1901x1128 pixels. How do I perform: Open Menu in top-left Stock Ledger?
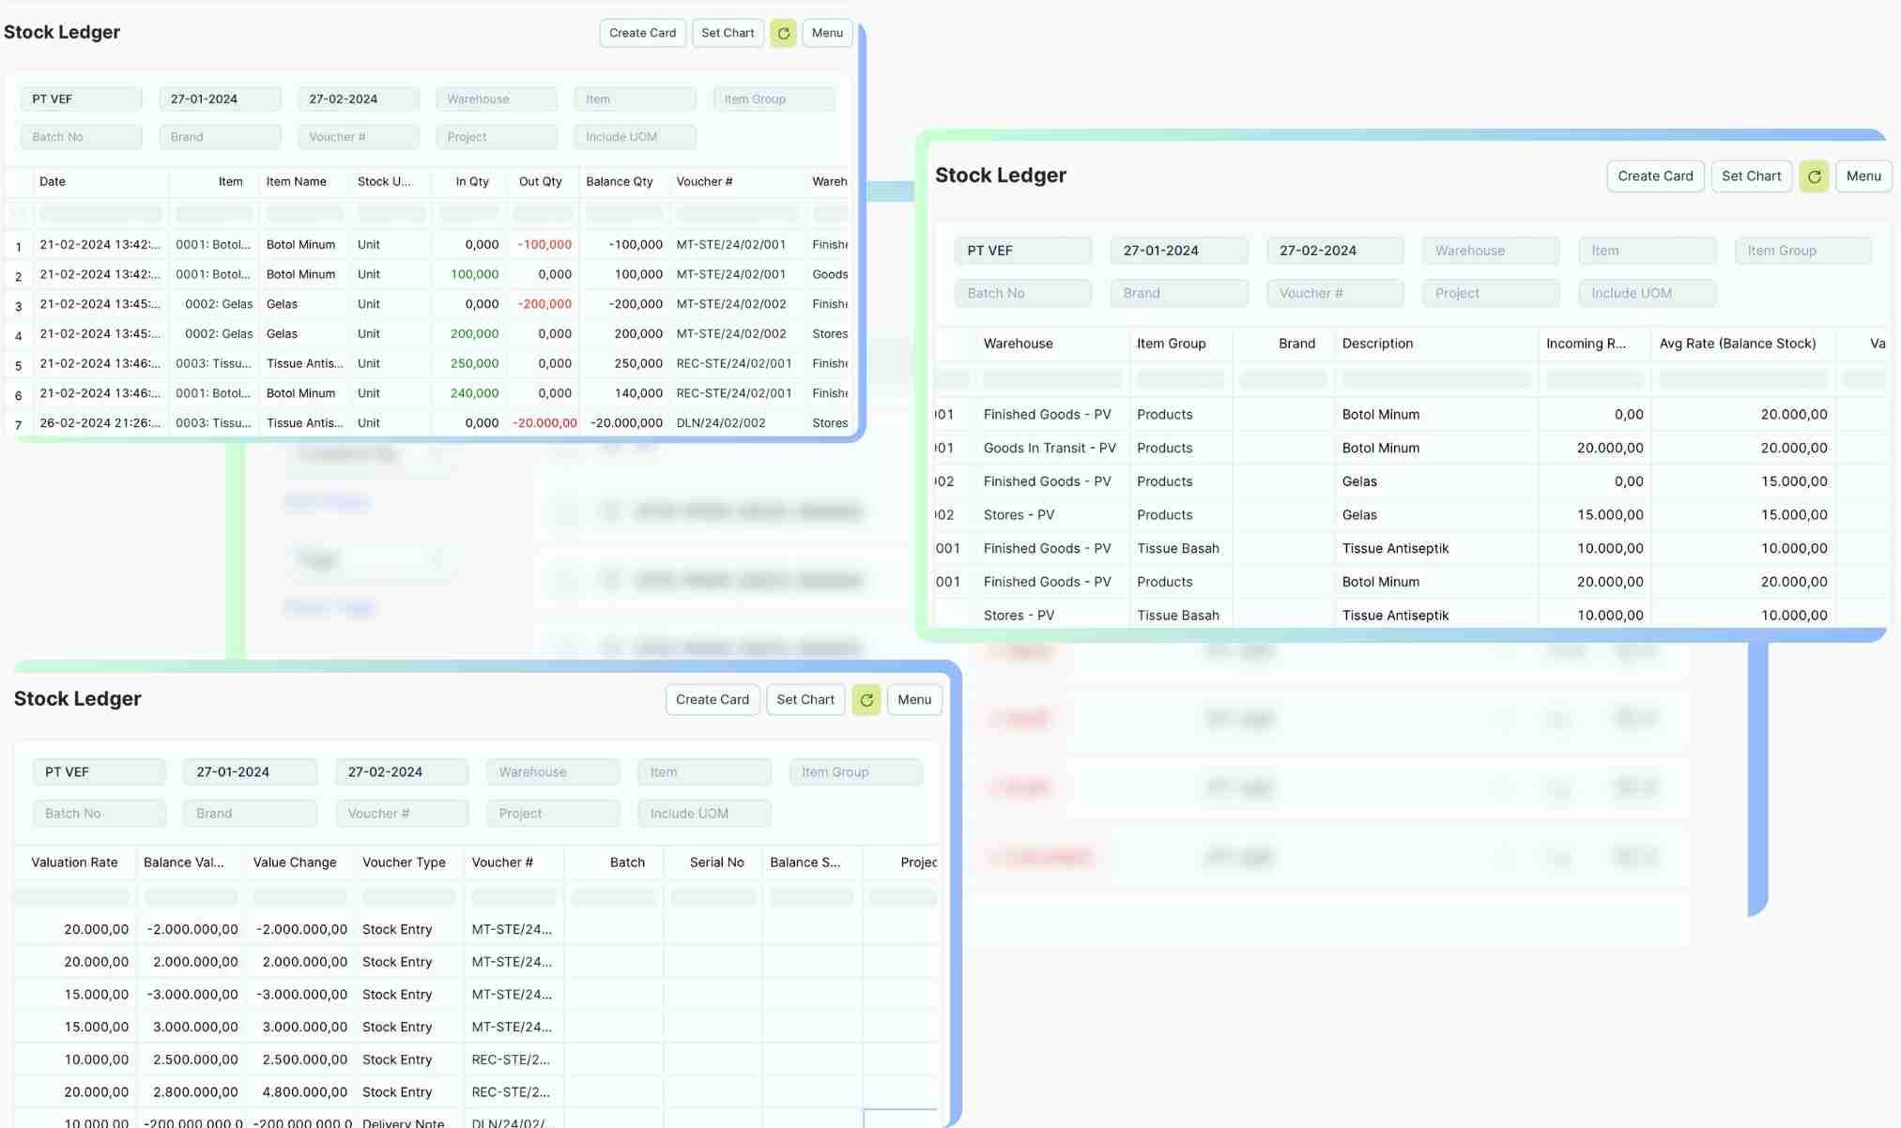[827, 33]
